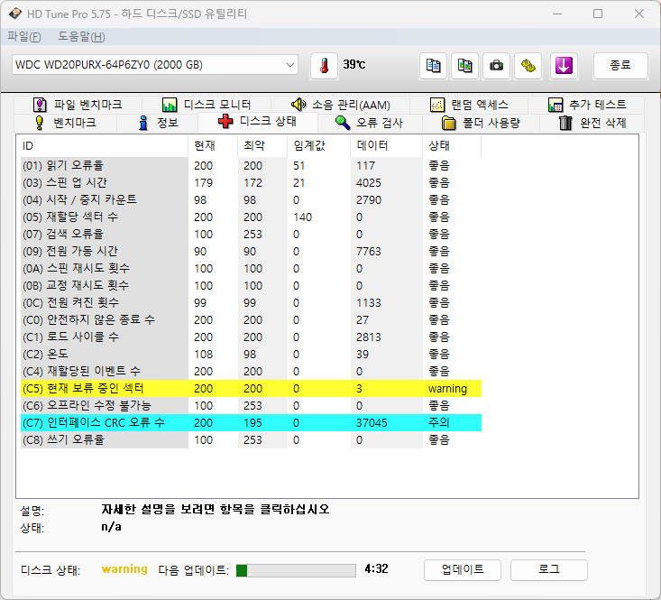Switch to the 추가 테스트 tab
The height and width of the screenshot is (600, 661).
coord(586,105)
